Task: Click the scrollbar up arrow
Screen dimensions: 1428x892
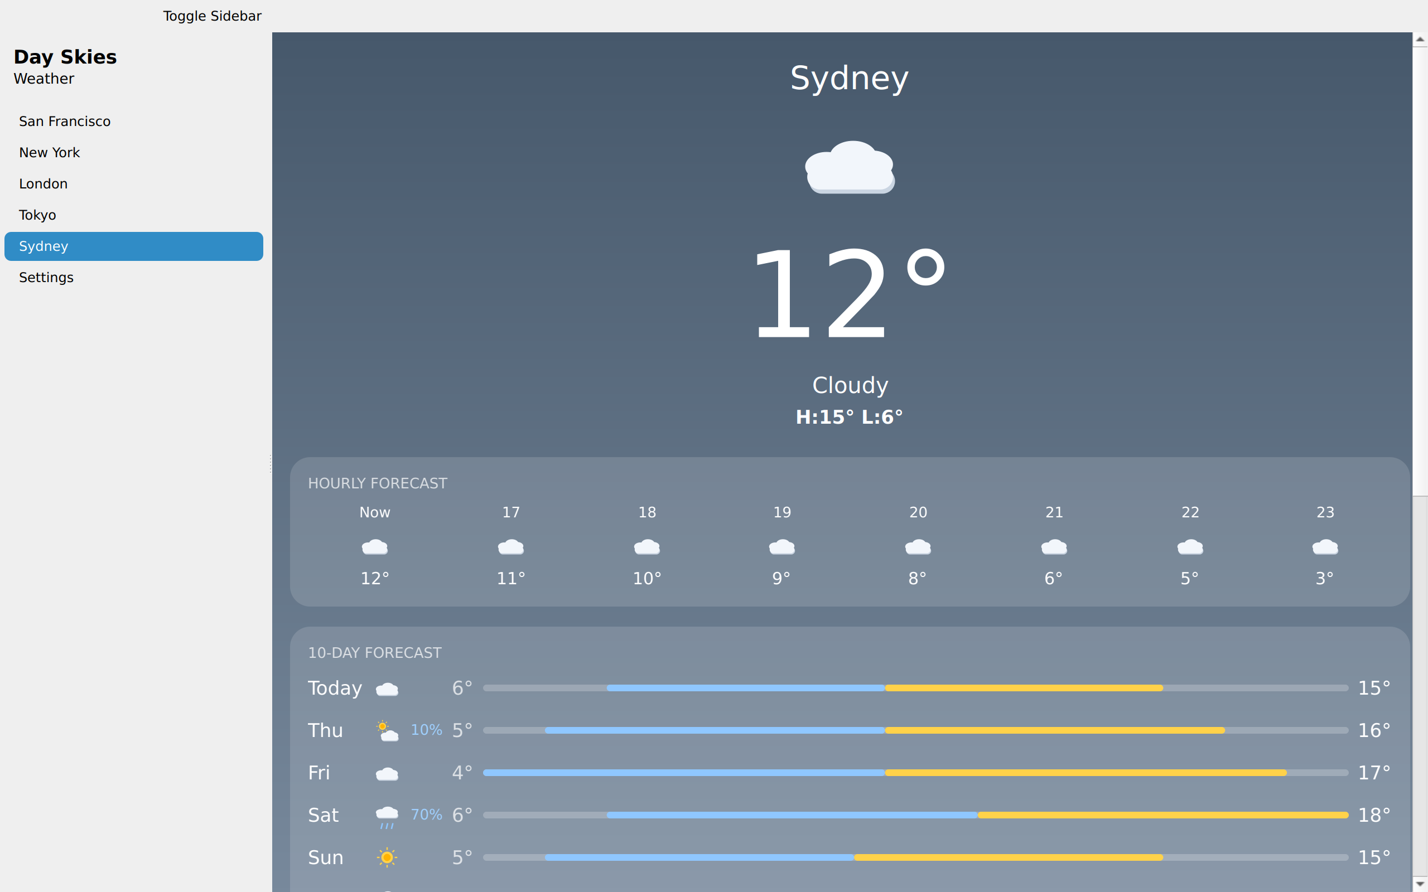Action: tap(1420, 40)
